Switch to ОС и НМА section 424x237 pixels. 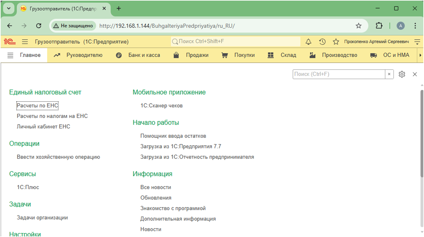[396, 55]
